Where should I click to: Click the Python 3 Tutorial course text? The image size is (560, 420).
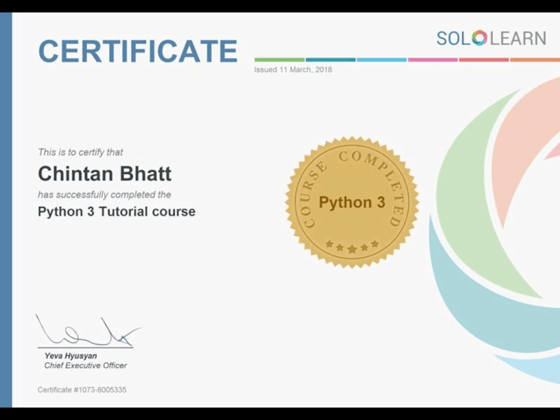116,211
